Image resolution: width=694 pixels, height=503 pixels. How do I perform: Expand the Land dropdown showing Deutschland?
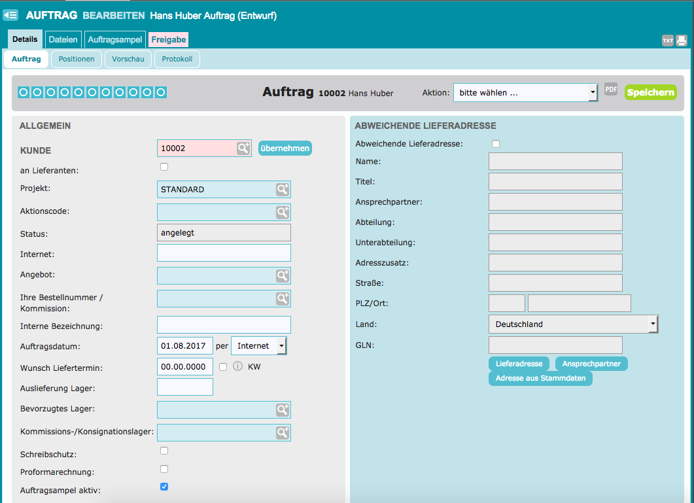click(573, 324)
